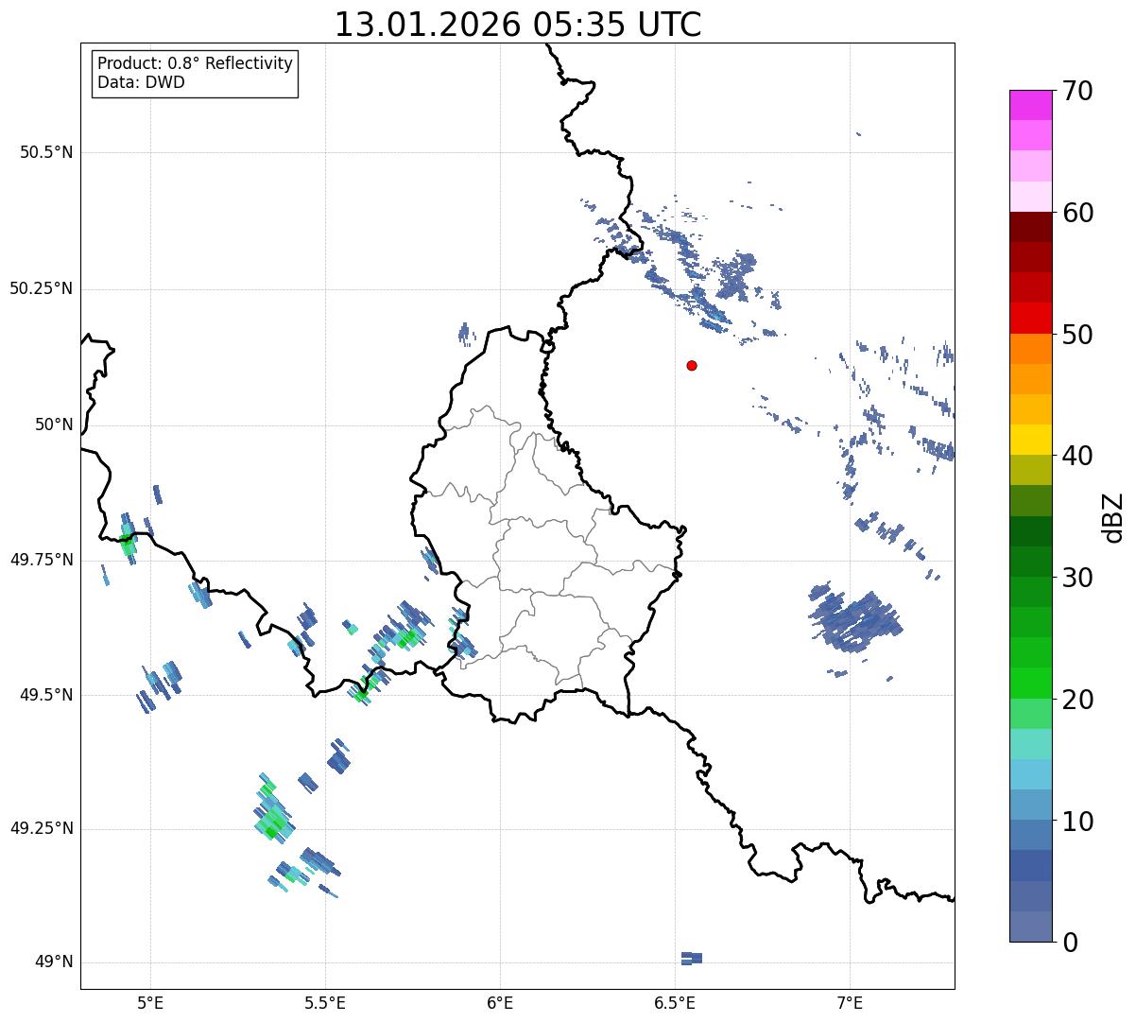Click the 6.5°E longitude label
This screenshot has width=1136, height=1022.
pyautogui.click(x=675, y=1002)
